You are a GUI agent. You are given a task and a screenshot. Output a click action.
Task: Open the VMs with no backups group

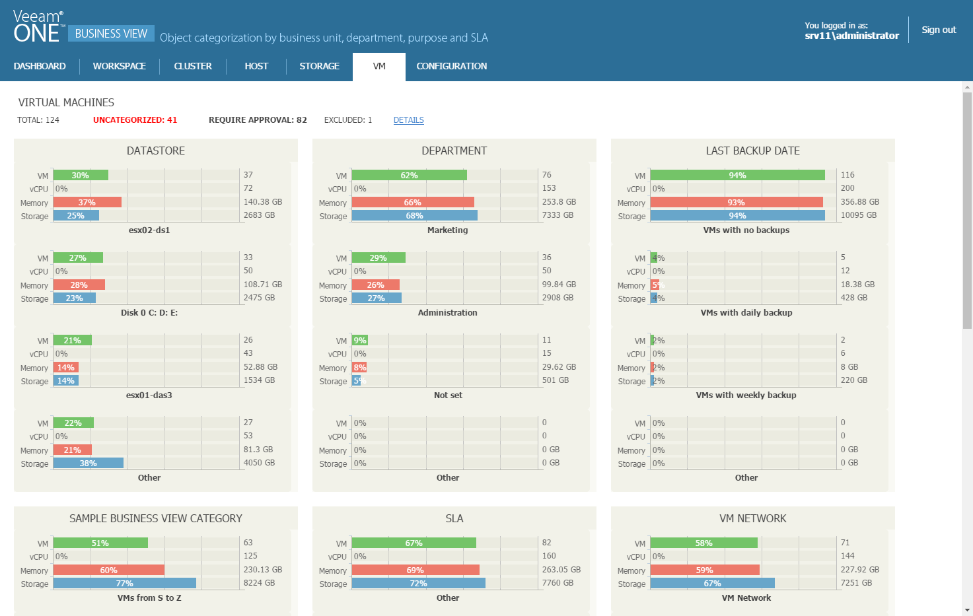tap(746, 230)
